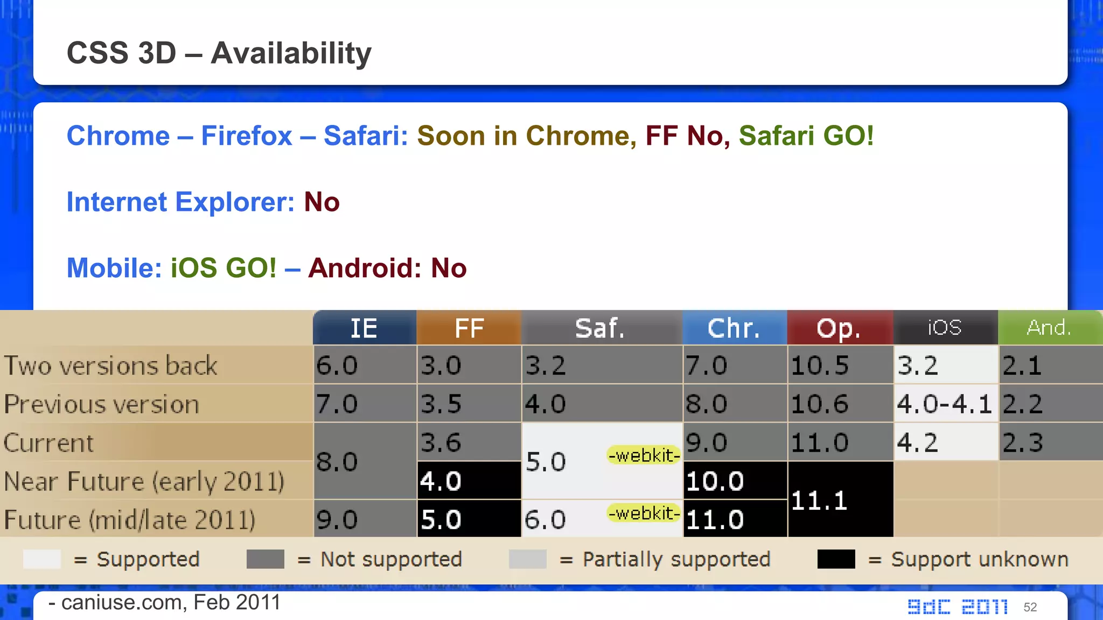The width and height of the screenshot is (1103, 620).
Task: Click the Op. column header
Action: [x=839, y=328]
